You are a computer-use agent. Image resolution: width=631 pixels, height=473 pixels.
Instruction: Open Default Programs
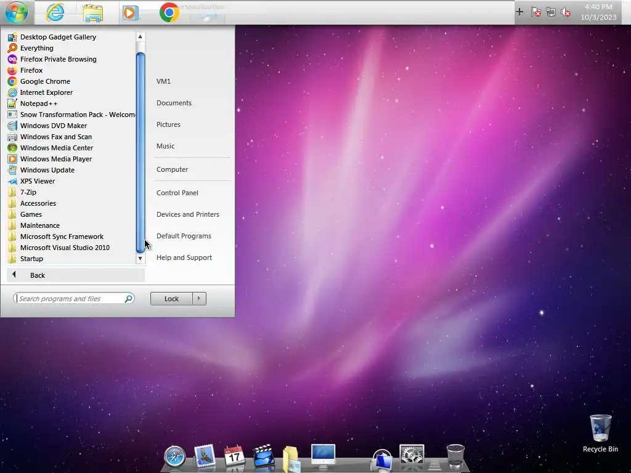pos(184,236)
